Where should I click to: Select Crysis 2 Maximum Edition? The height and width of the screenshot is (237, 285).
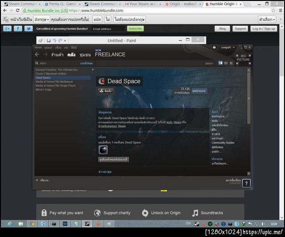(51, 74)
